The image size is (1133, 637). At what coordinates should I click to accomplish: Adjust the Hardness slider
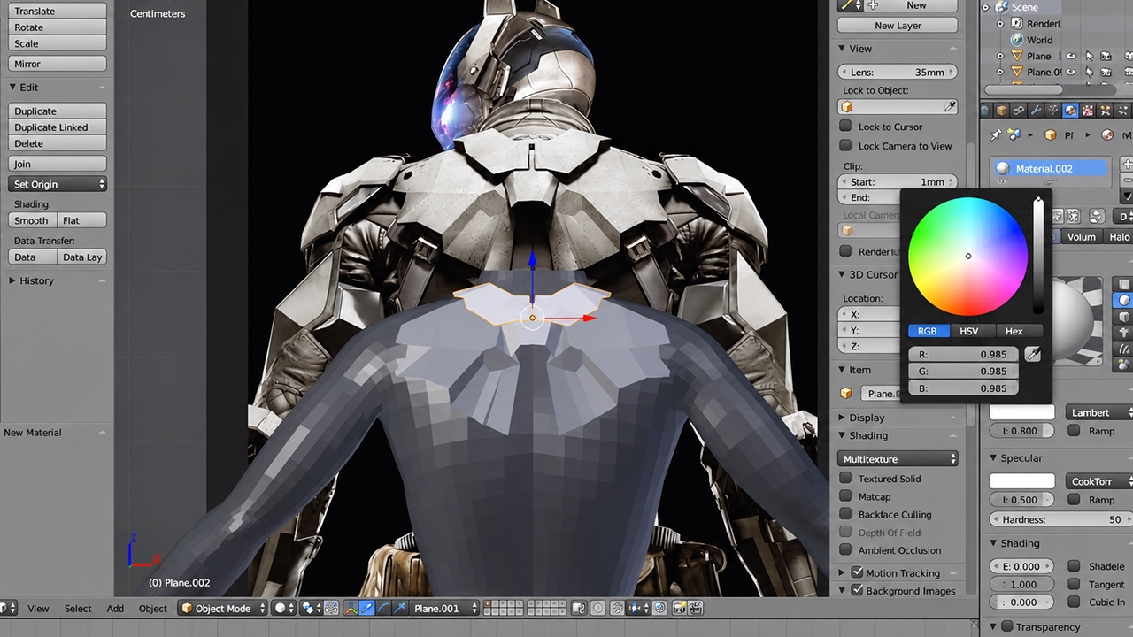[1061, 519]
